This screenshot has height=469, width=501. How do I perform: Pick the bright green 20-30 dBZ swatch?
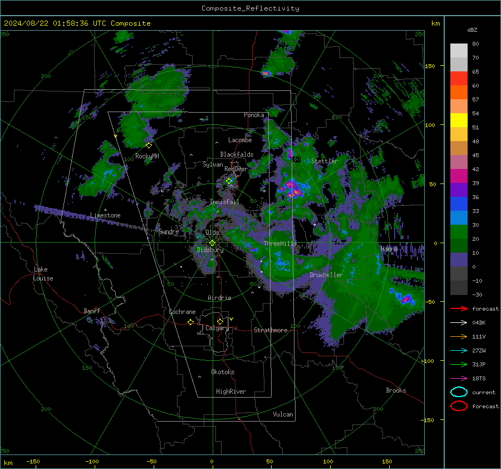[x=459, y=231]
